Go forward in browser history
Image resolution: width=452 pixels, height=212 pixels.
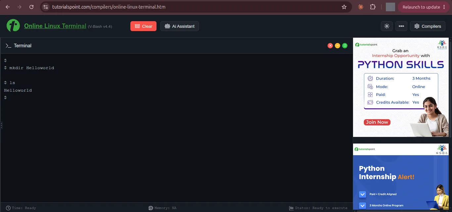click(19, 7)
